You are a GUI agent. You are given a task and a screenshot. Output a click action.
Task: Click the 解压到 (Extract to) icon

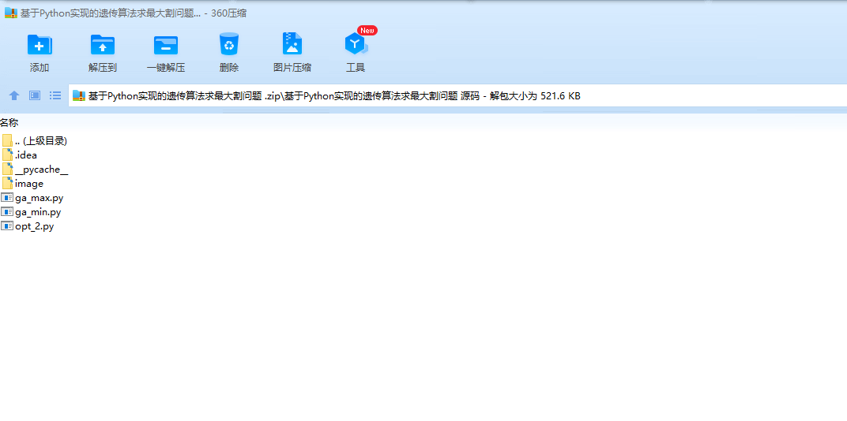pyautogui.click(x=103, y=45)
